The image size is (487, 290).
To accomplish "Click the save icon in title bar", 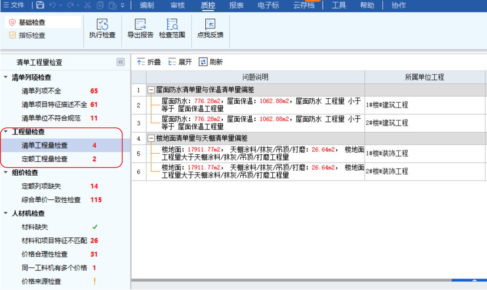I will pos(40,5).
